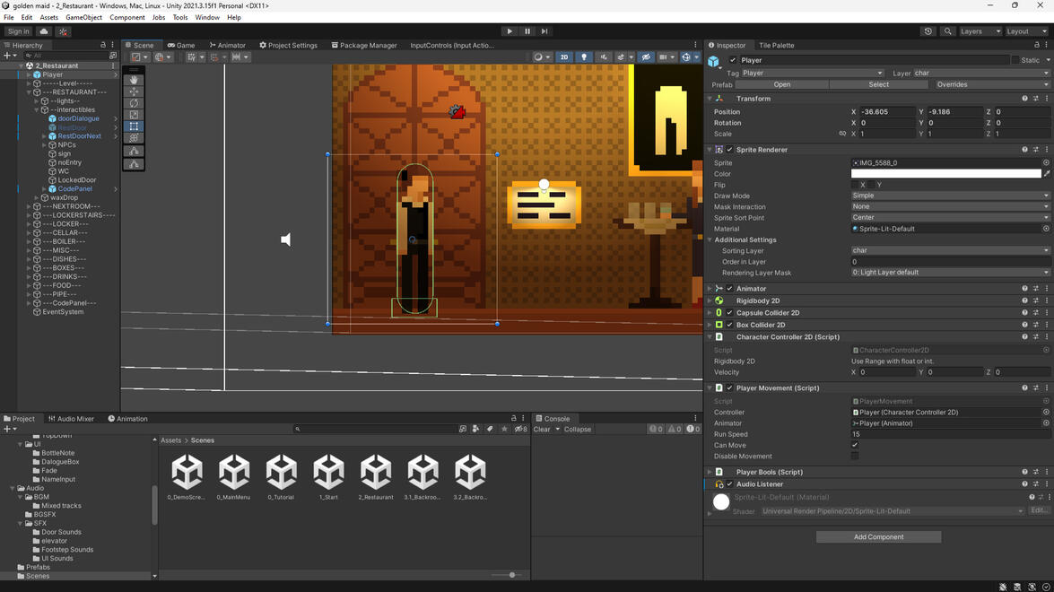Uncheck the Can Move checkbox
Screen dimensions: 1054x592
coord(855,445)
